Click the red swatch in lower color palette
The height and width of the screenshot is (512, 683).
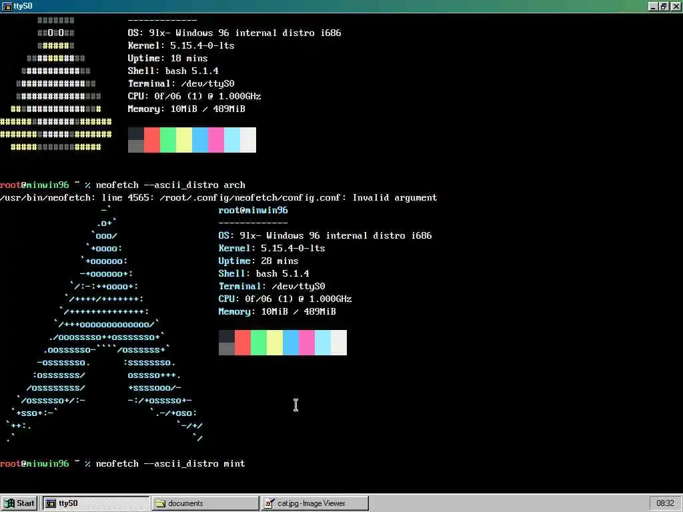(x=243, y=343)
